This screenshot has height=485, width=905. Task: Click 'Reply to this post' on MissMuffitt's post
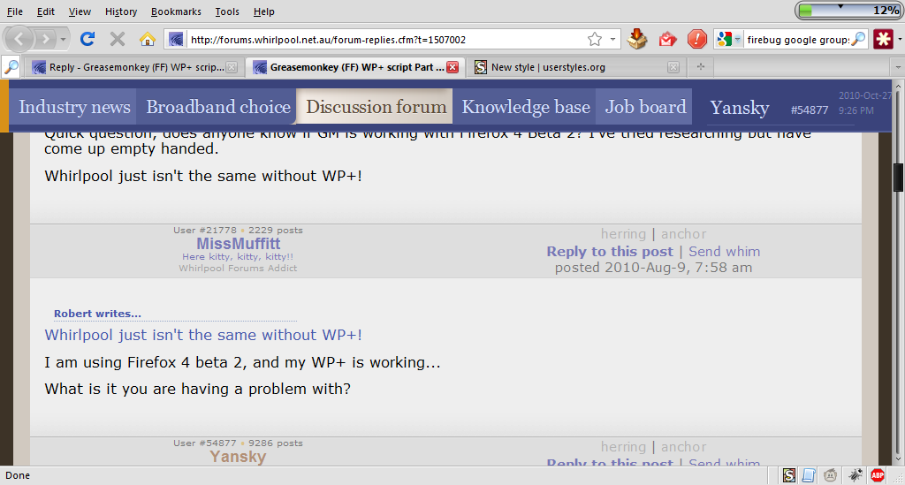coord(610,252)
